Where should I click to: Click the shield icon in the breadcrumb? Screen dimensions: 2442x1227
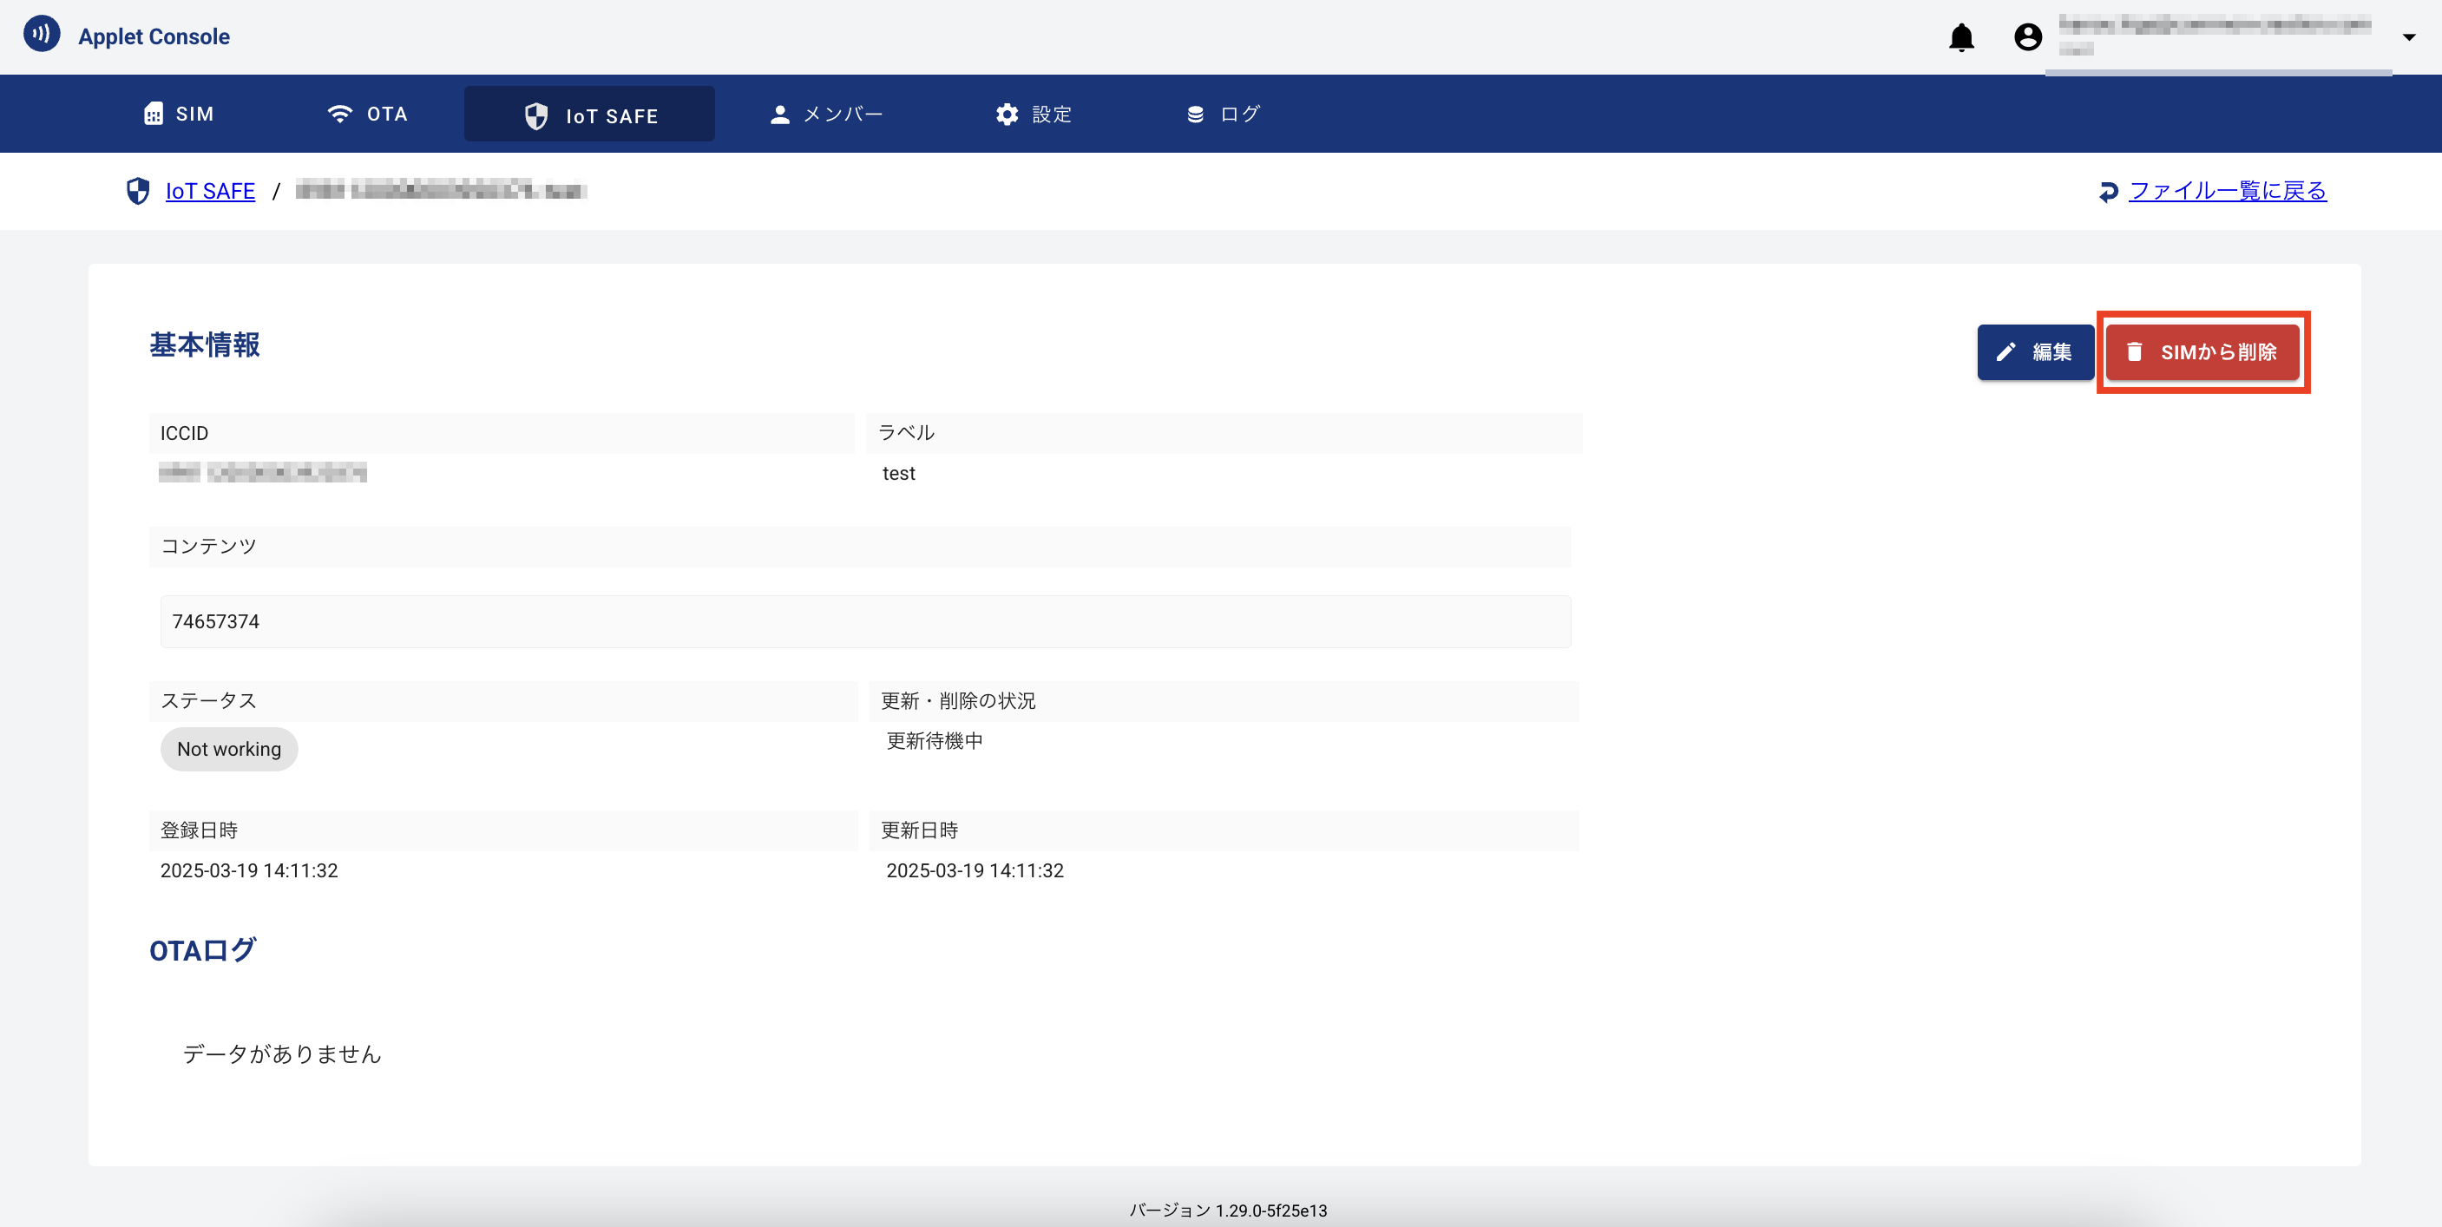pyautogui.click(x=138, y=191)
